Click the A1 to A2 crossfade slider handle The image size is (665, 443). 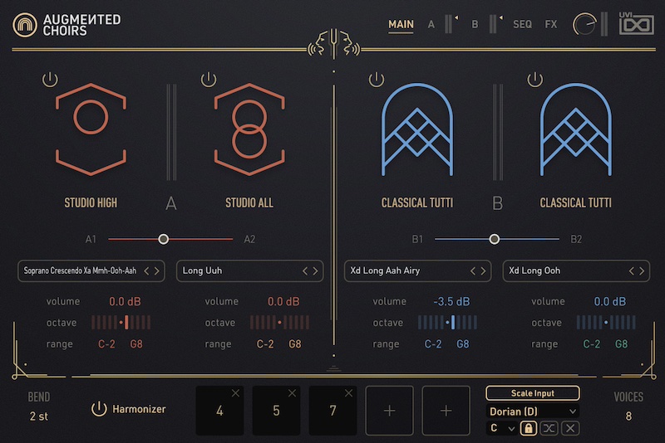[163, 239]
